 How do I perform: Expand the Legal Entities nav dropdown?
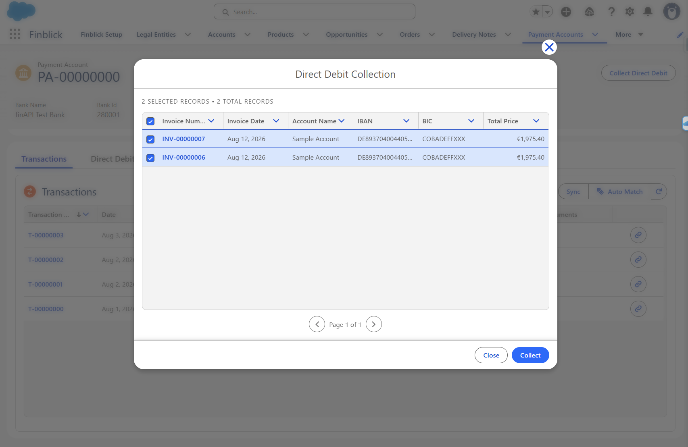click(188, 35)
